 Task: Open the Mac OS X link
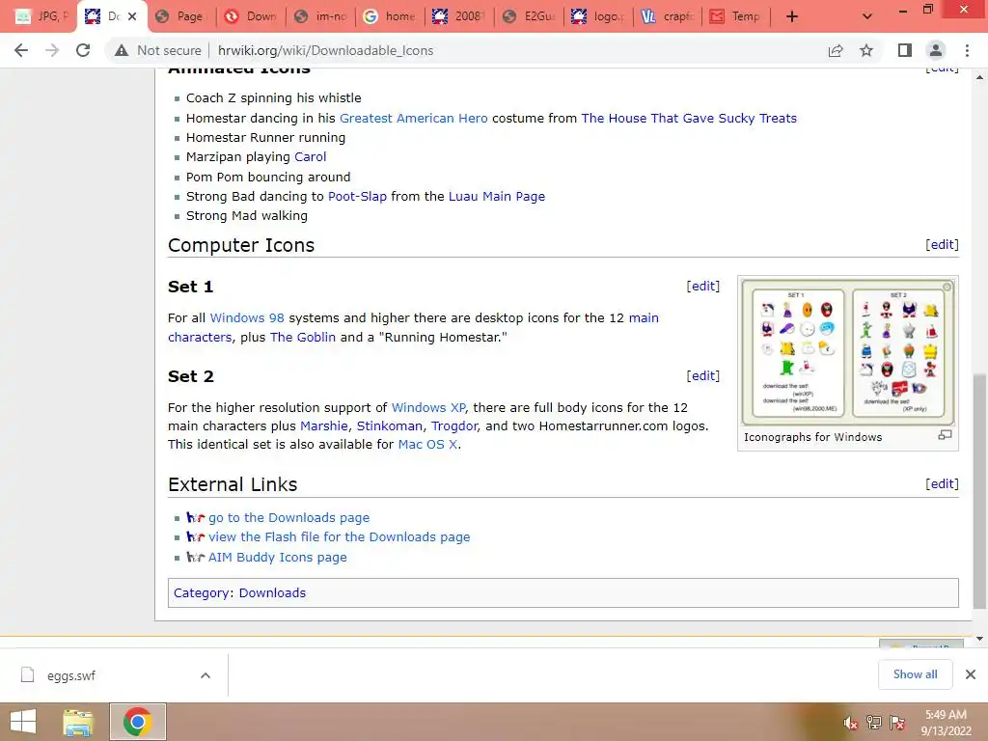coord(427,444)
